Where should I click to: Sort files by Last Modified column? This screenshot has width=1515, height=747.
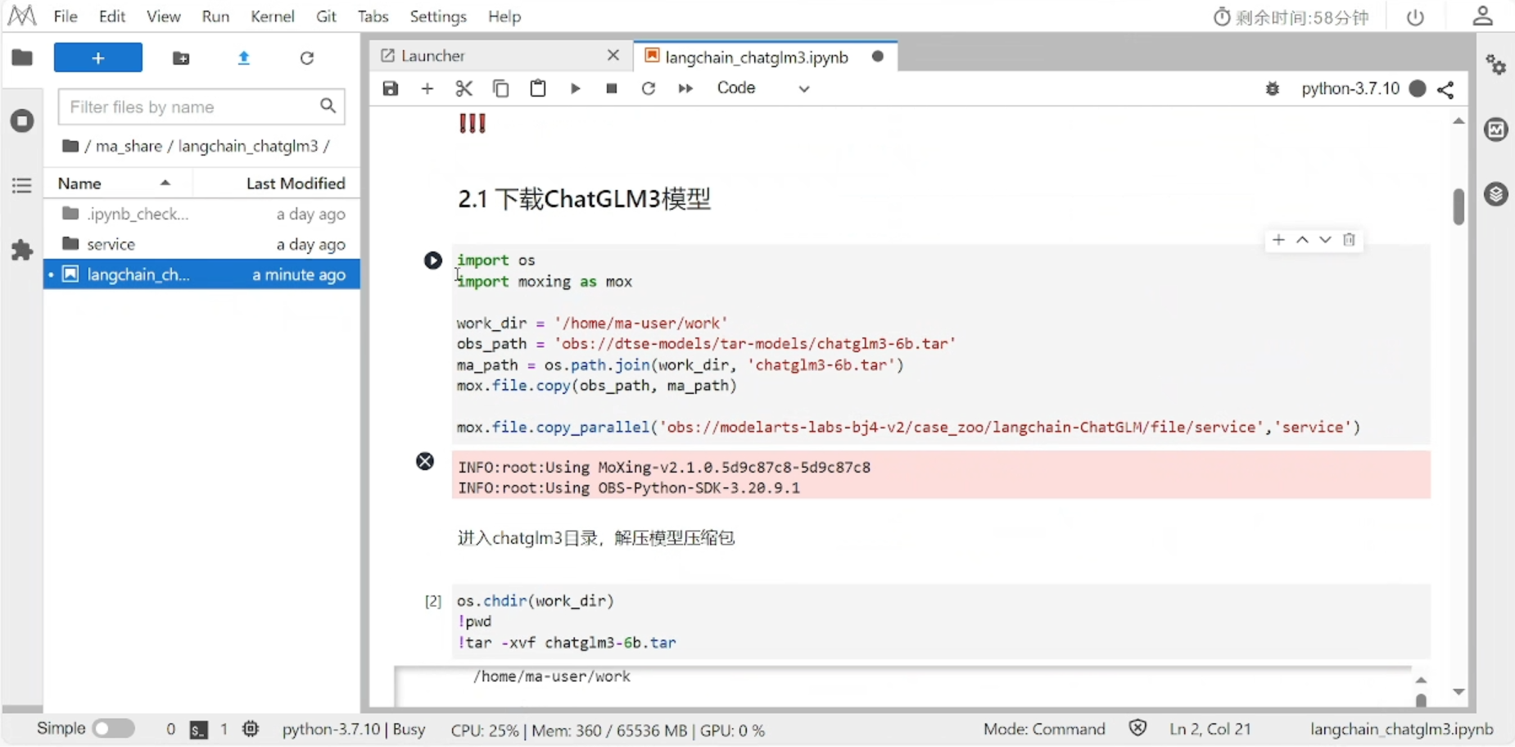296,183
